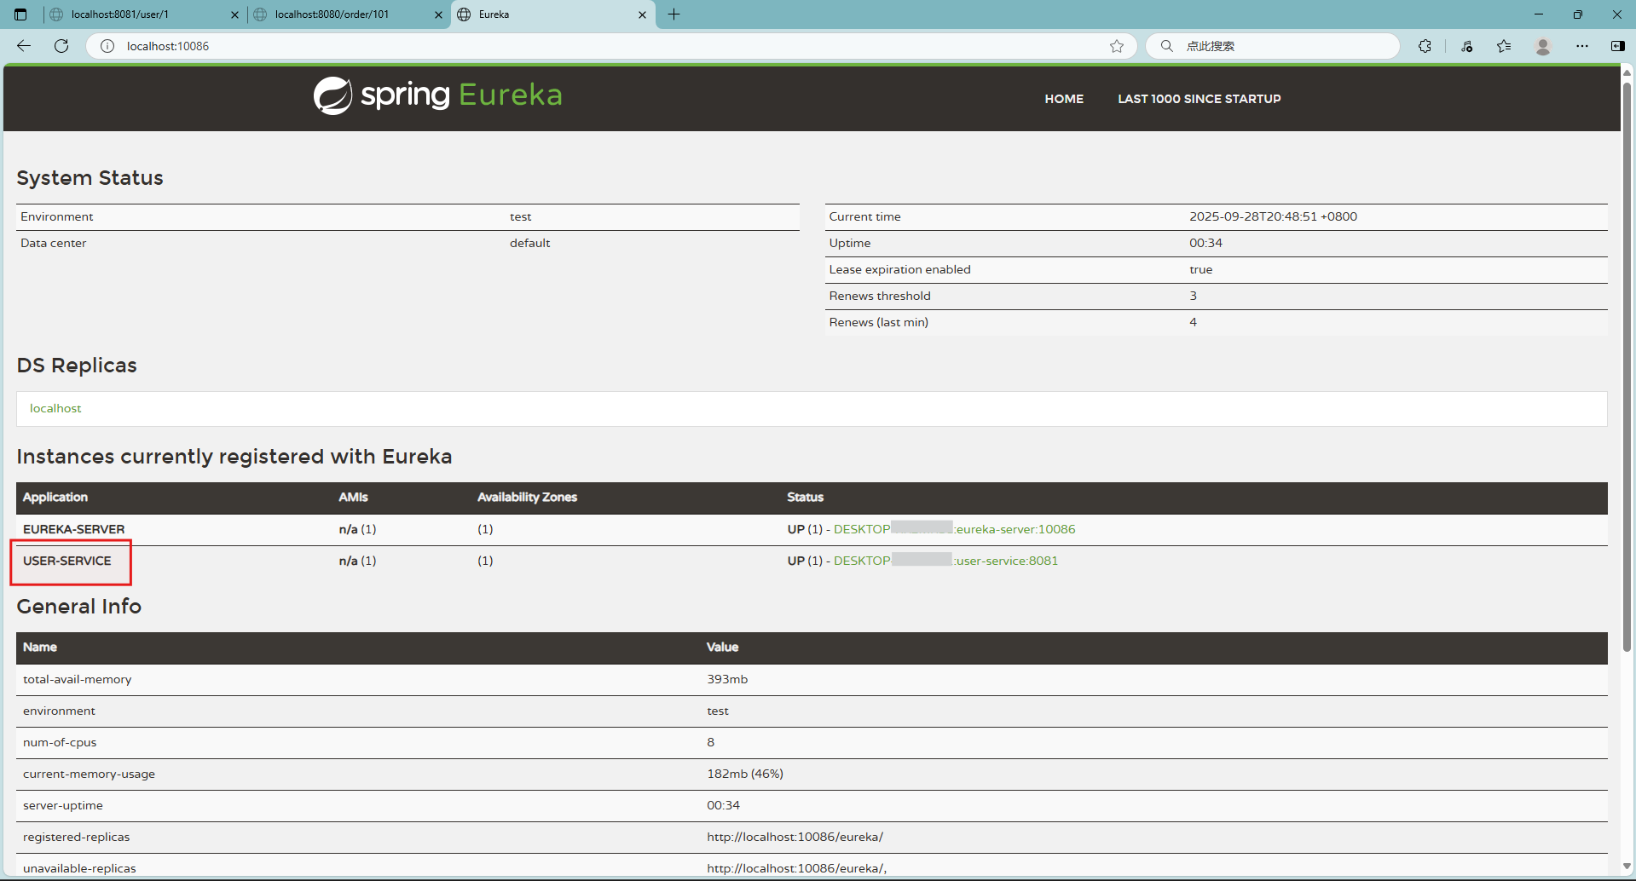1636x881 pixels.
Task: Click the Spring Eureka logo
Action: pyautogui.click(x=438, y=95)
